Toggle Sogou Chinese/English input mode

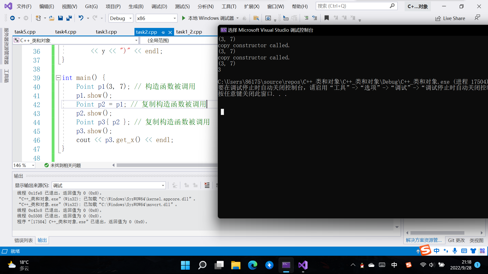(x=436, y=251)
